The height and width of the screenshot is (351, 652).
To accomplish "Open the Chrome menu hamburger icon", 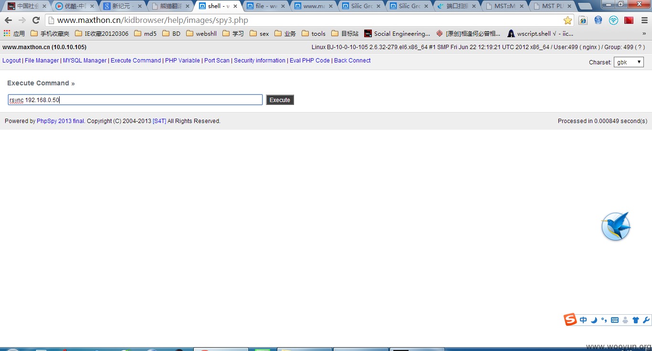I will [x=644, y=20].
